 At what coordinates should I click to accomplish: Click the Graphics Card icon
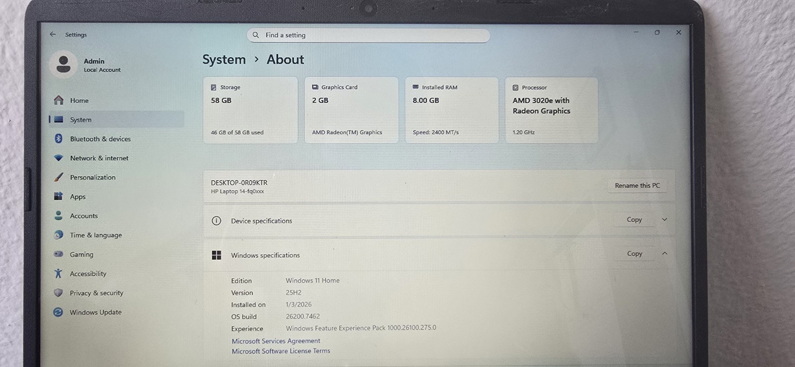315,87
